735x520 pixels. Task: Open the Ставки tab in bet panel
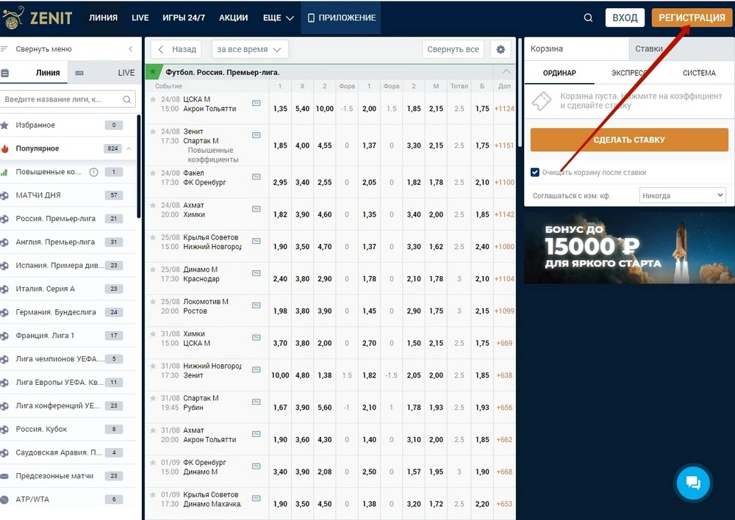click(x=649, y=49)
